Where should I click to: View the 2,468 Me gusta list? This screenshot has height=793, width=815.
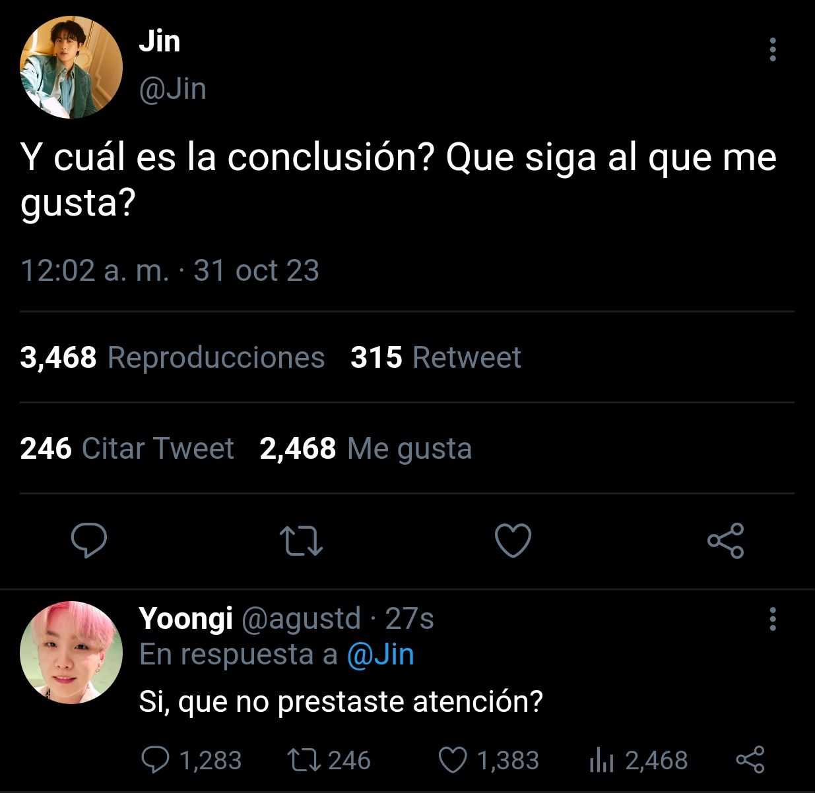366,448
